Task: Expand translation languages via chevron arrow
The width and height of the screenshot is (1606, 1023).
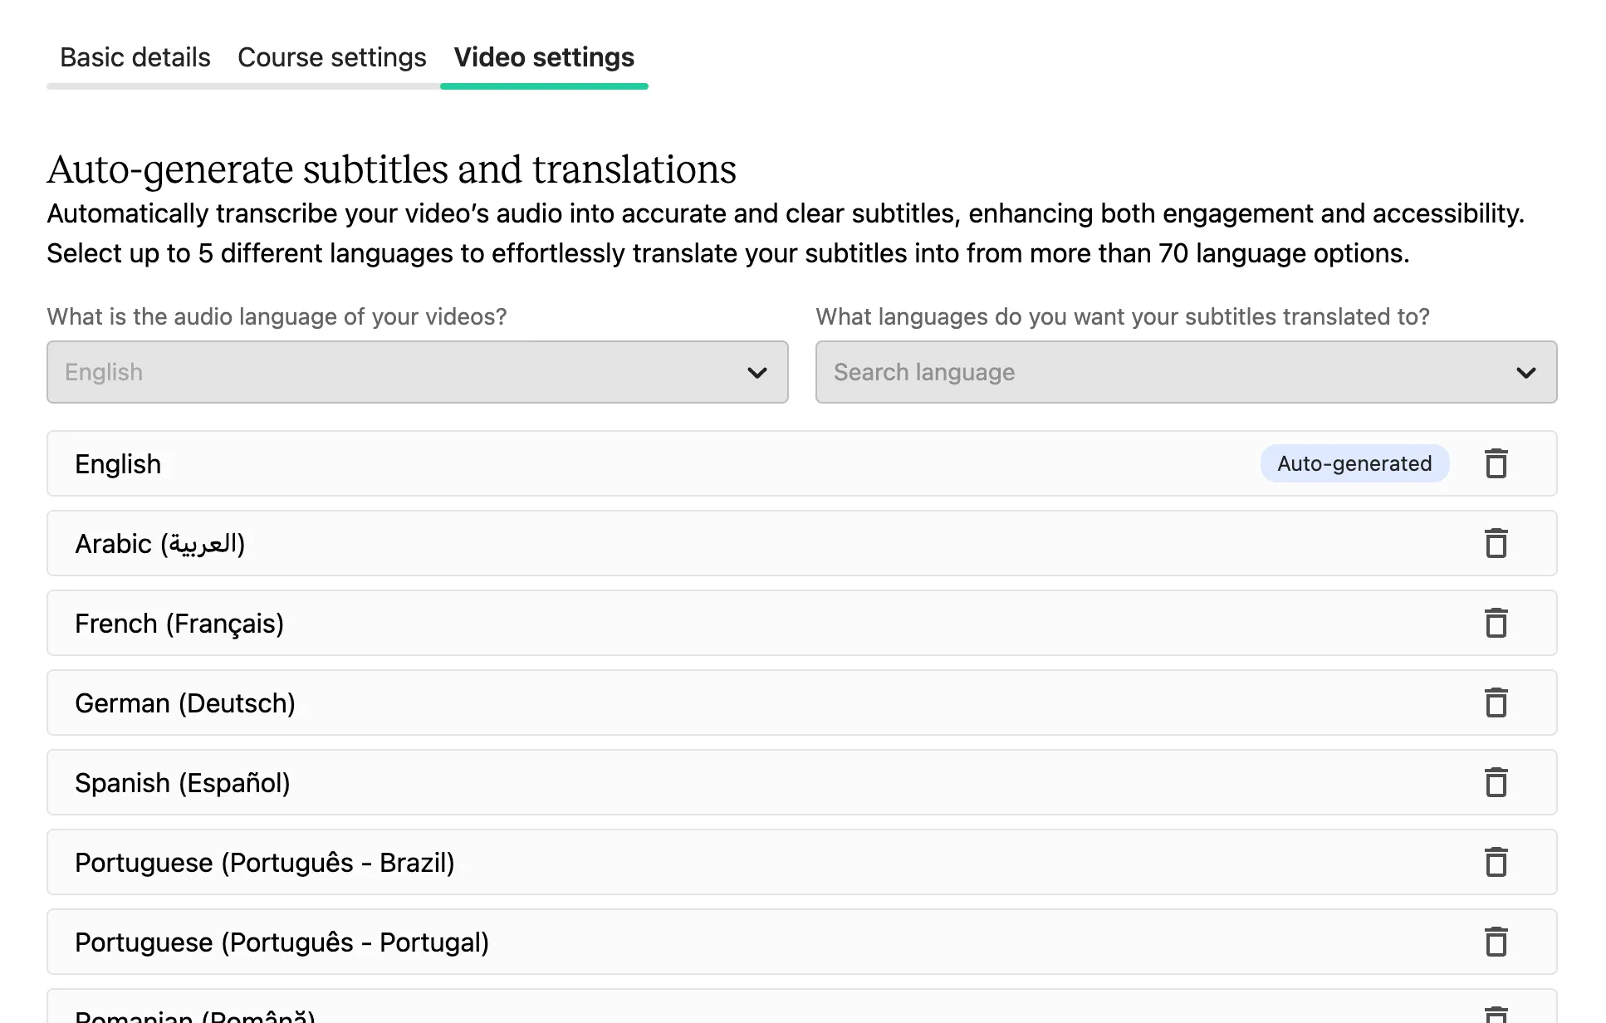Action: (x=1525, y=373)
